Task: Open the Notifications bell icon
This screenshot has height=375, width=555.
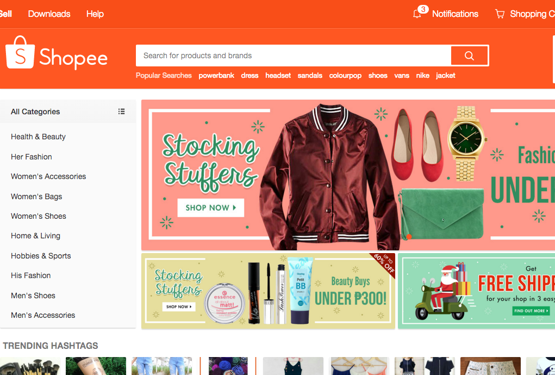Action: coord(416,14)
